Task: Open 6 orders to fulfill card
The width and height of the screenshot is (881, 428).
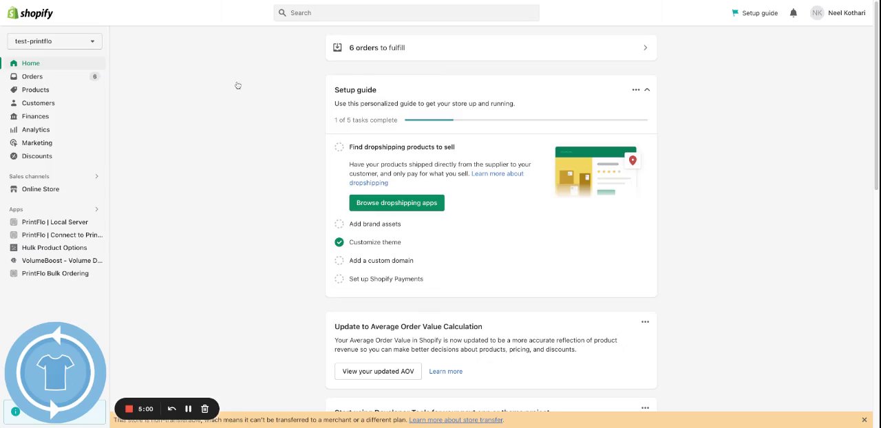Action: 491,47
